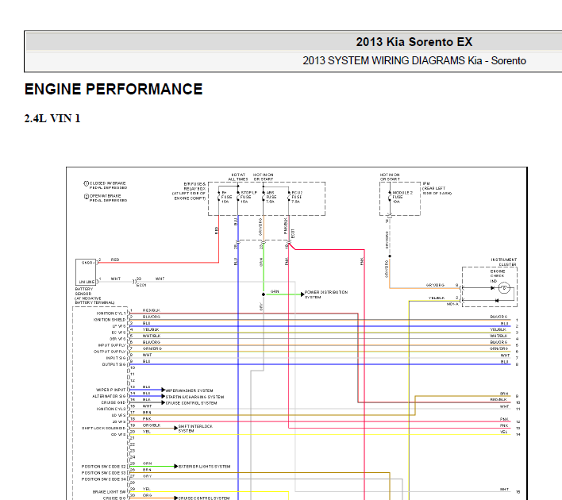Select "2013 SYSTEM WIRING DIAGRAMS Kia - Sorento" subtitle
This screenshot has width=562, height=500.
[414, 60]
